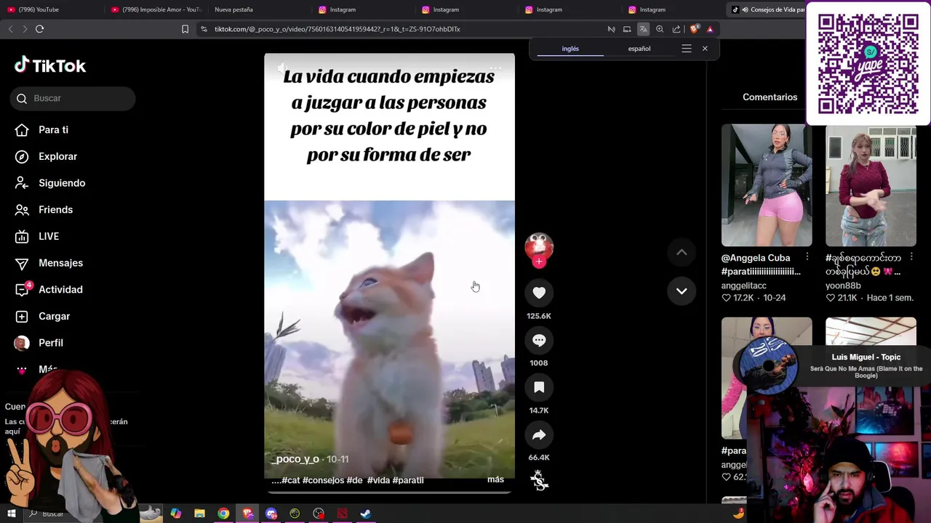Unmute the video with the speaker icon

pos(281,69)
